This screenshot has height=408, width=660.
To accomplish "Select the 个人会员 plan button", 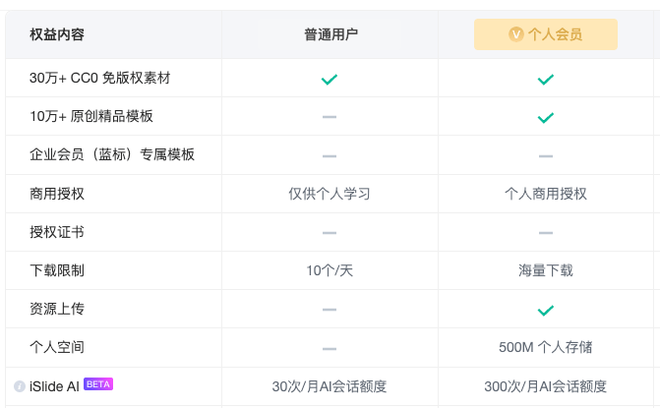I will [546, 34].
